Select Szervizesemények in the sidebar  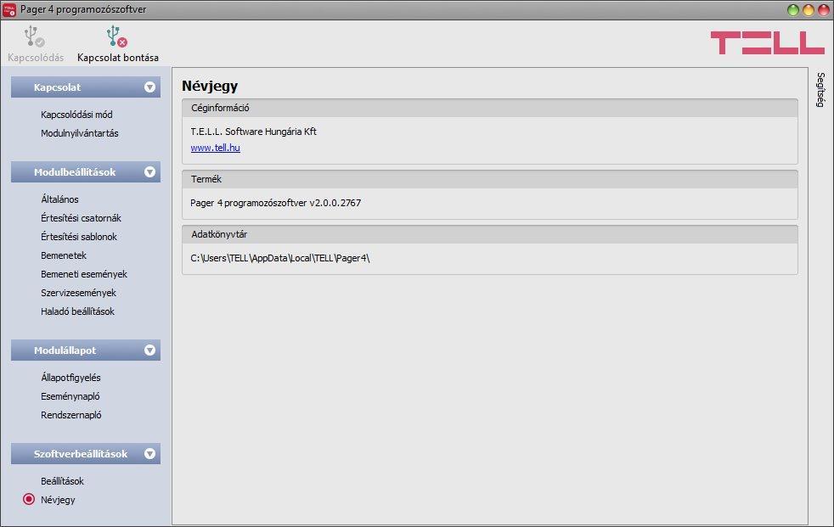click(78, 293)
